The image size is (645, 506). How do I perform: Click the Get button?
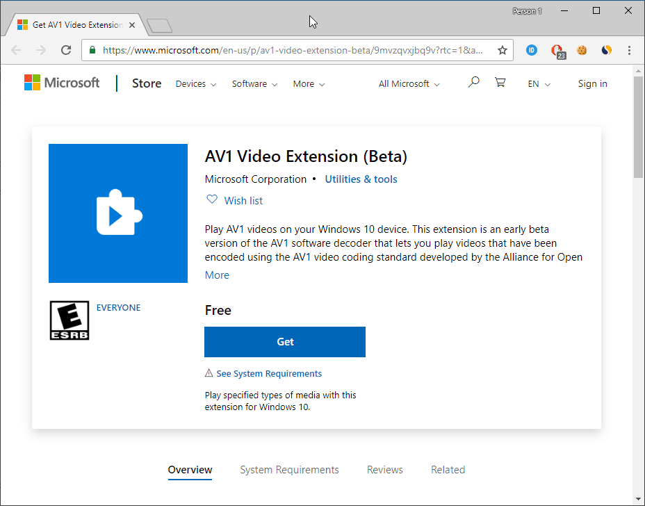click(x=285, y=342)
